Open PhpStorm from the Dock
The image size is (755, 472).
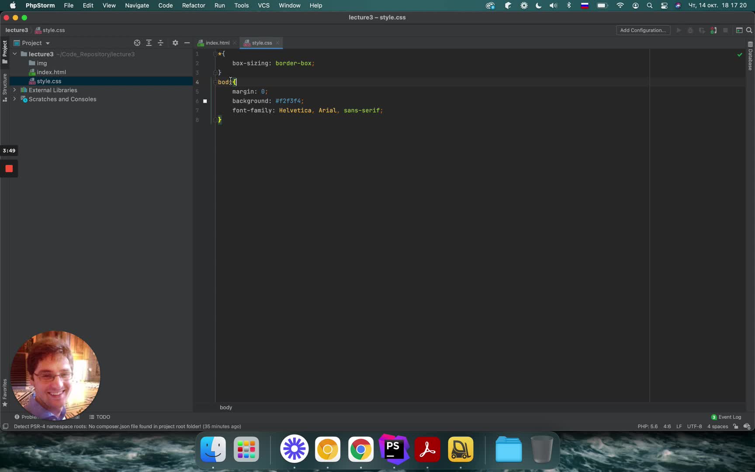394,449
